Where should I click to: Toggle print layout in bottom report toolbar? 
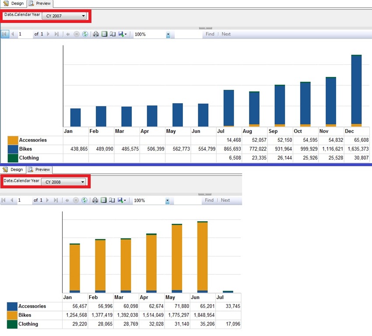[103, 200]
